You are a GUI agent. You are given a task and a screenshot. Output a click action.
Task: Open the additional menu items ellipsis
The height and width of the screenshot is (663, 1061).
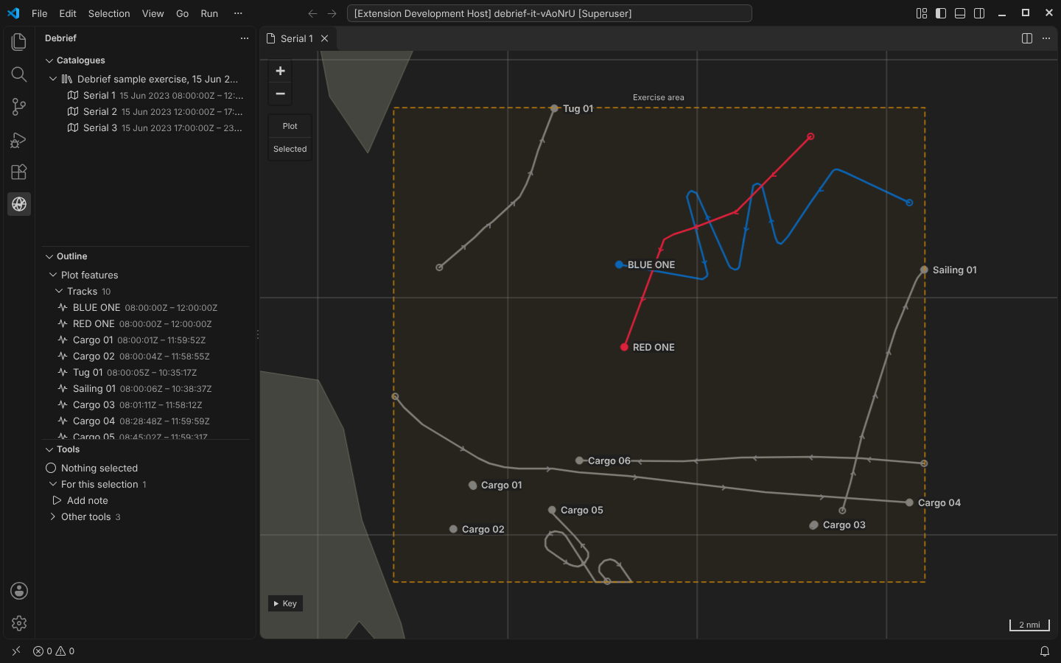point(238,13)
